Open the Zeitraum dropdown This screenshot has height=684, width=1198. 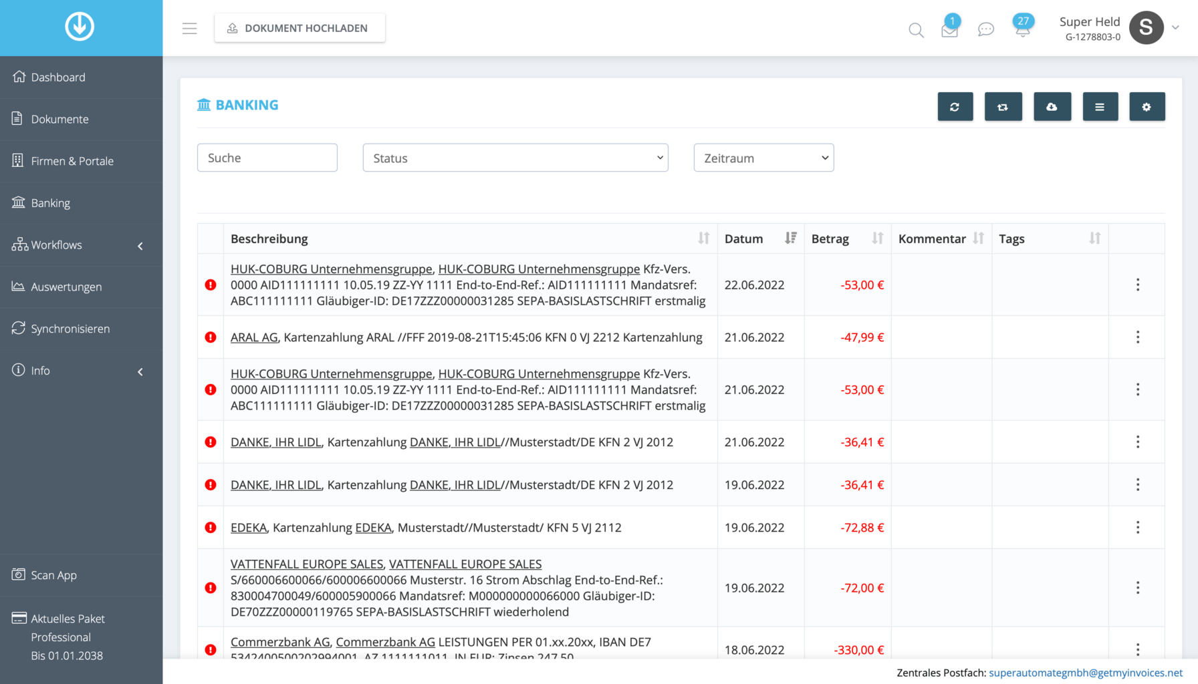pyautogui.click(x=763, y=158)
